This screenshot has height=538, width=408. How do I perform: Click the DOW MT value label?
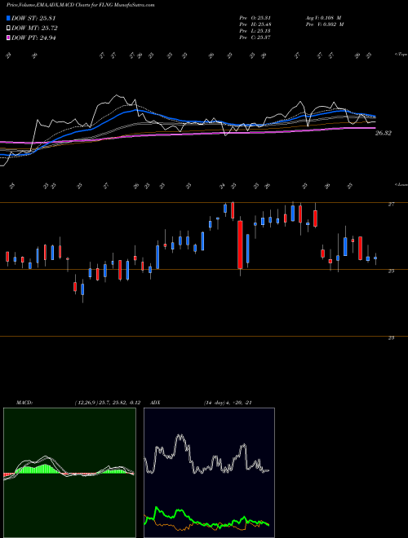34,29
